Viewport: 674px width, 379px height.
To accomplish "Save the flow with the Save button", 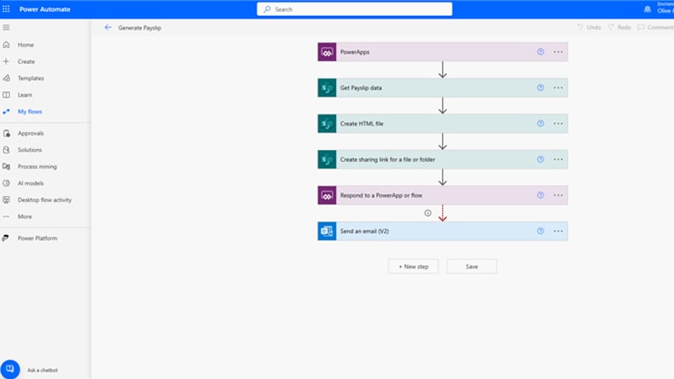I will click(472, 266).
